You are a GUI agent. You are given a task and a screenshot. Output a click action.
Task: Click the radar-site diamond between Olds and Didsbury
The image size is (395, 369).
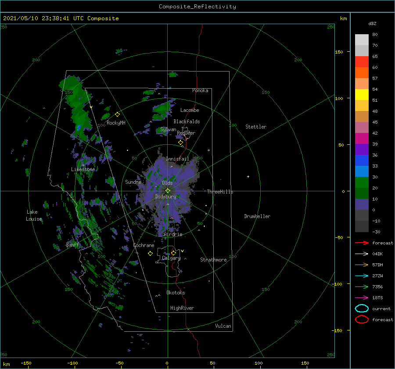pos(168,191)
